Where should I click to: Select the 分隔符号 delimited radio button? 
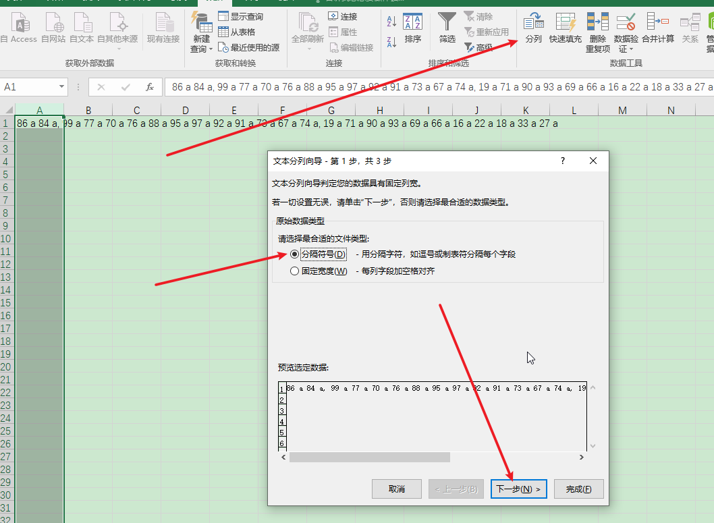[295, 254]
